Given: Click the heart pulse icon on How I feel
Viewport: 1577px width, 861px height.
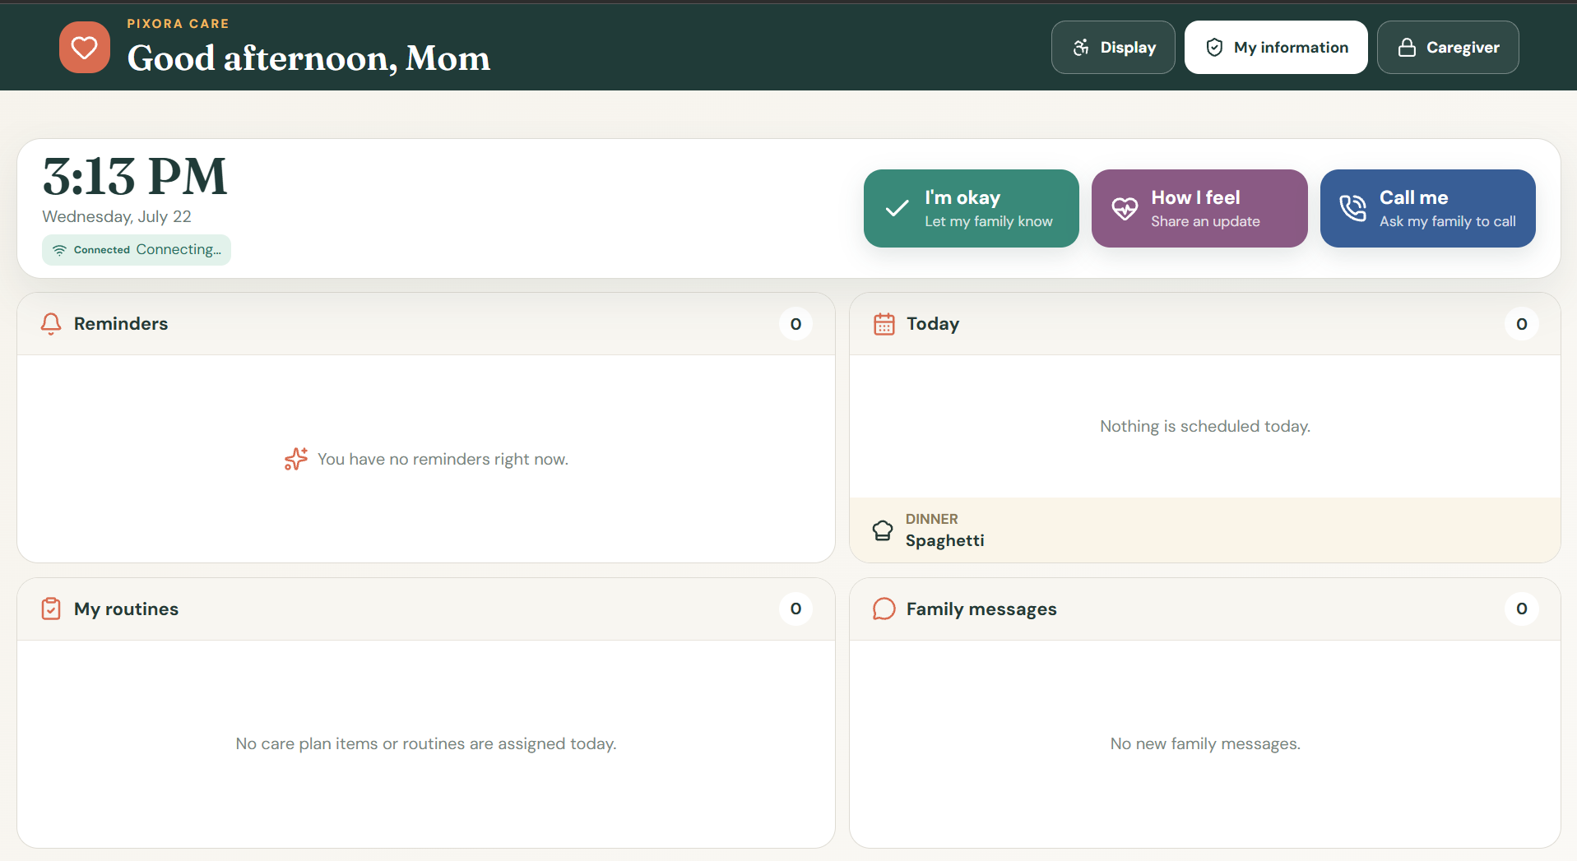Looking at the screenshot, I should click(1125, 209).
